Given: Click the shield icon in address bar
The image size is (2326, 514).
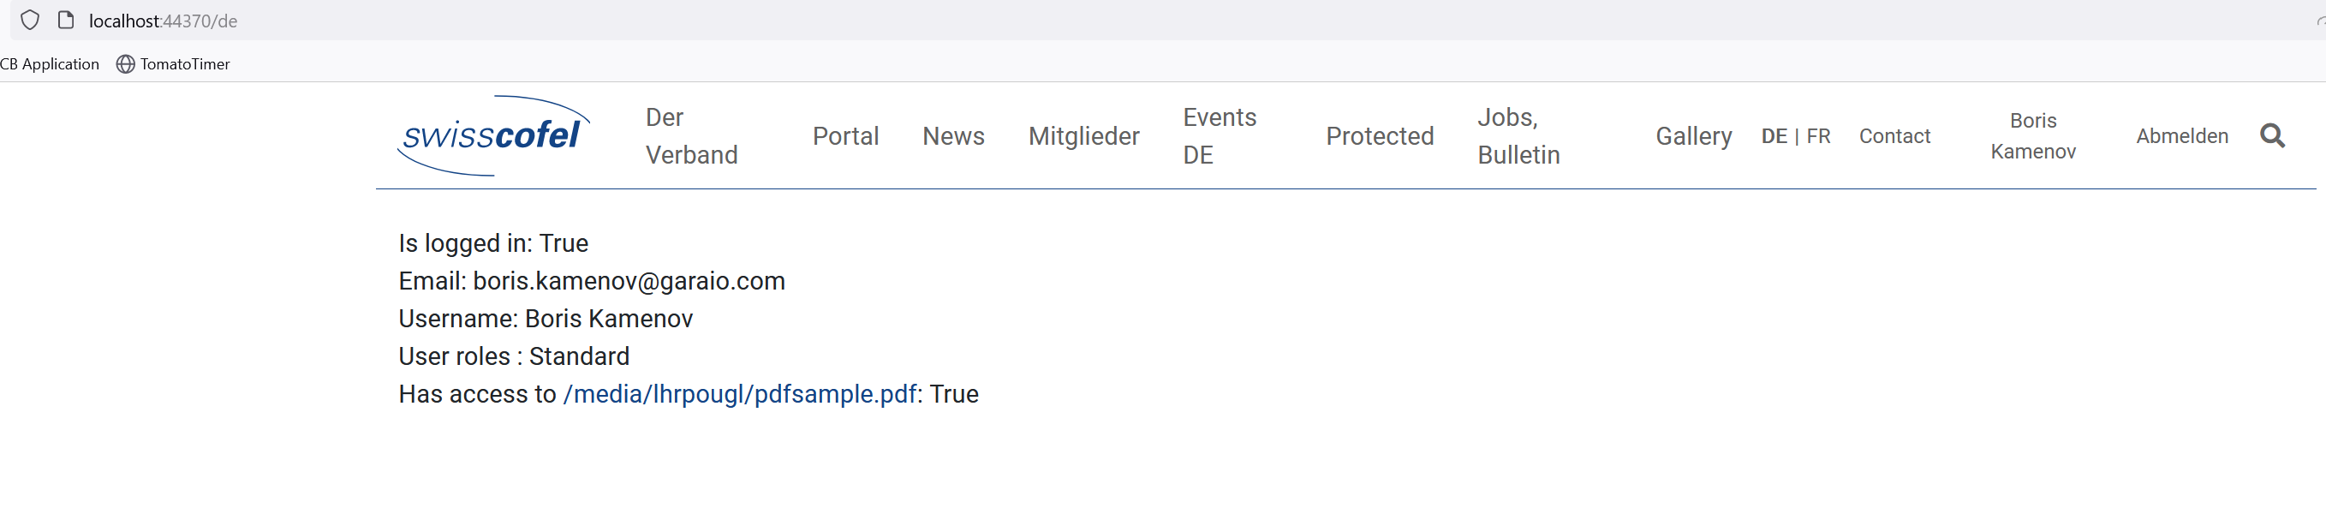Looking at the screenshot, I should tap(30, 20).
